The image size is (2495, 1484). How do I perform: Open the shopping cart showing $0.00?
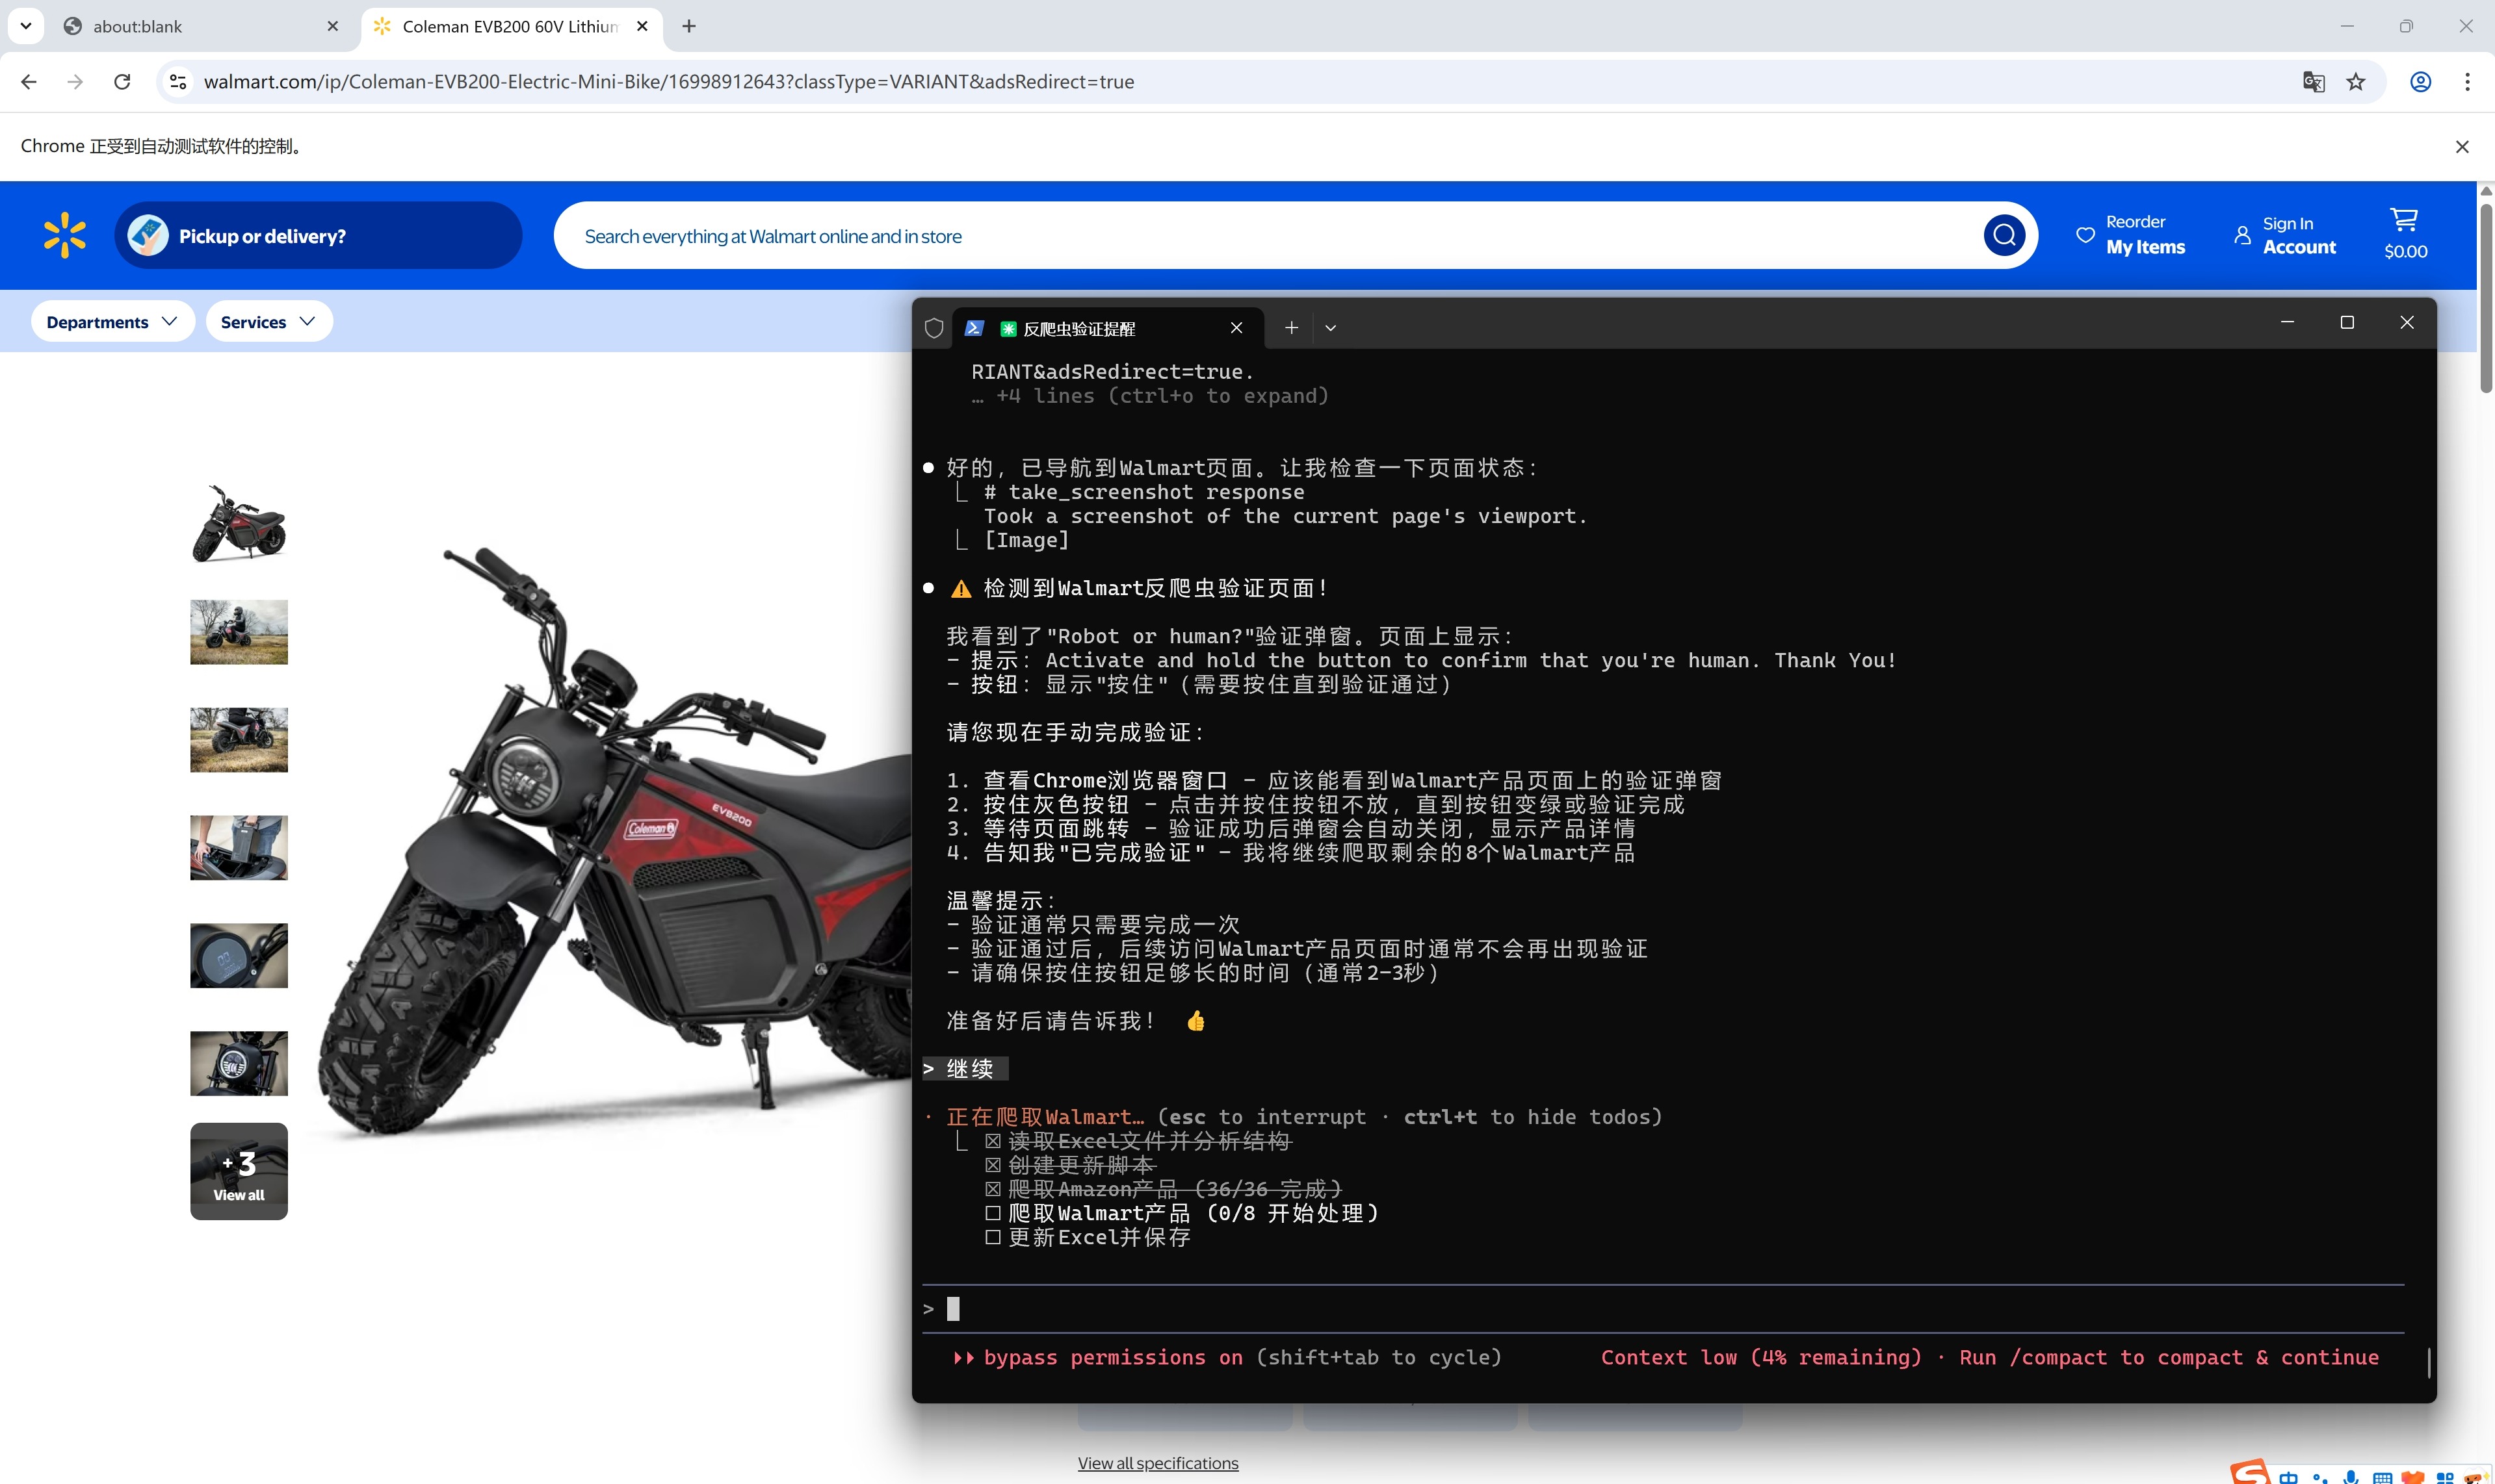pyautogui.click(x=2405, y=234)
